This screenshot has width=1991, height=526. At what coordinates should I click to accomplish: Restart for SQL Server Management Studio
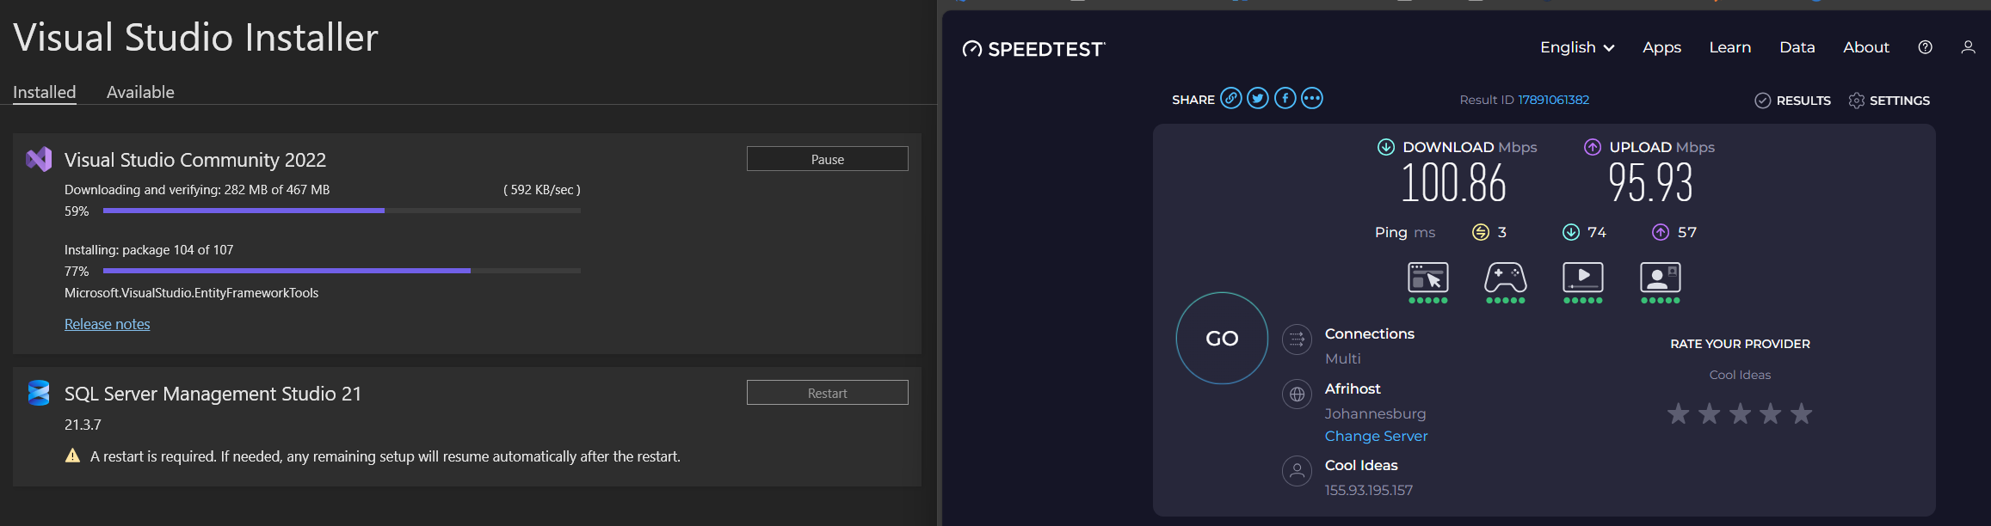pyautogui.click(x=828, y=393)
